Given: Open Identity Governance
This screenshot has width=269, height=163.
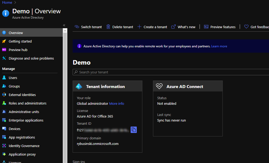Looking at the screenshot, I should point(24,146).
